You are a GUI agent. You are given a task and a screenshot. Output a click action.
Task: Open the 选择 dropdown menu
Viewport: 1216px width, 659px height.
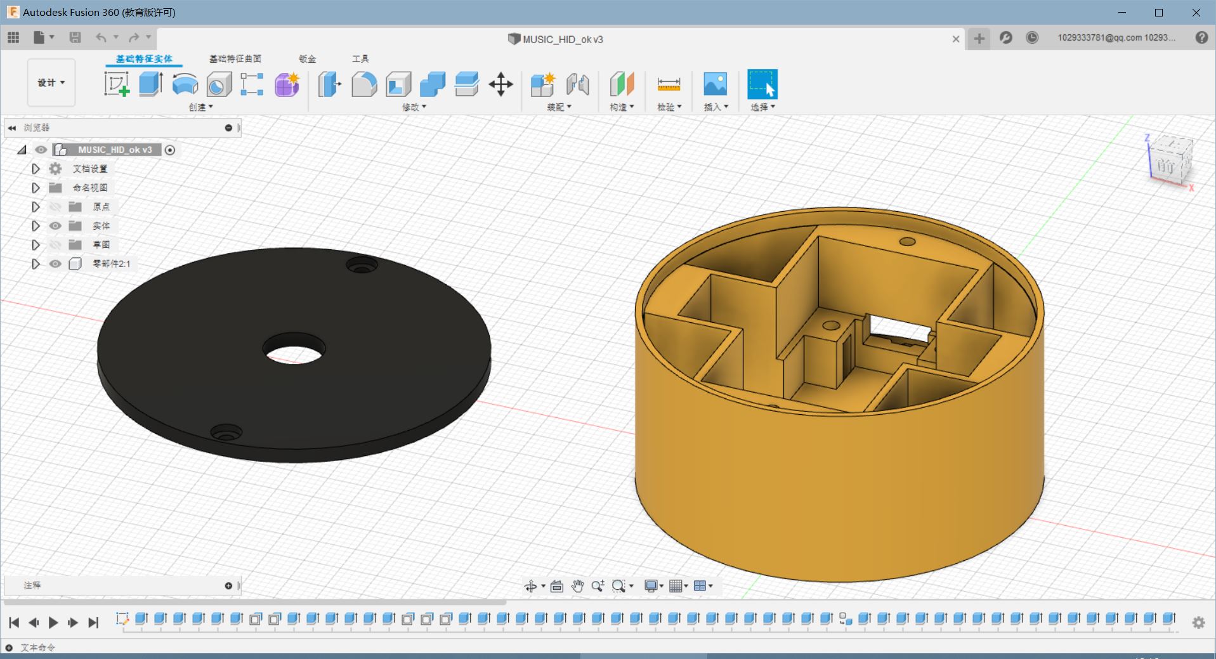tap(763, 107)
